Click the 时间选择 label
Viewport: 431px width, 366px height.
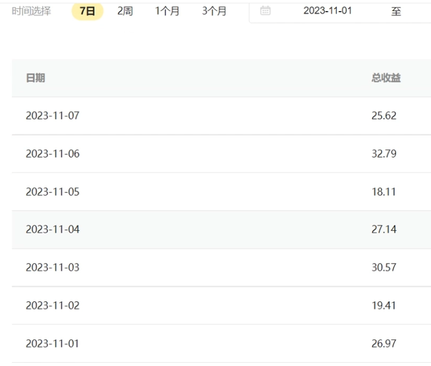pos(31,11)
